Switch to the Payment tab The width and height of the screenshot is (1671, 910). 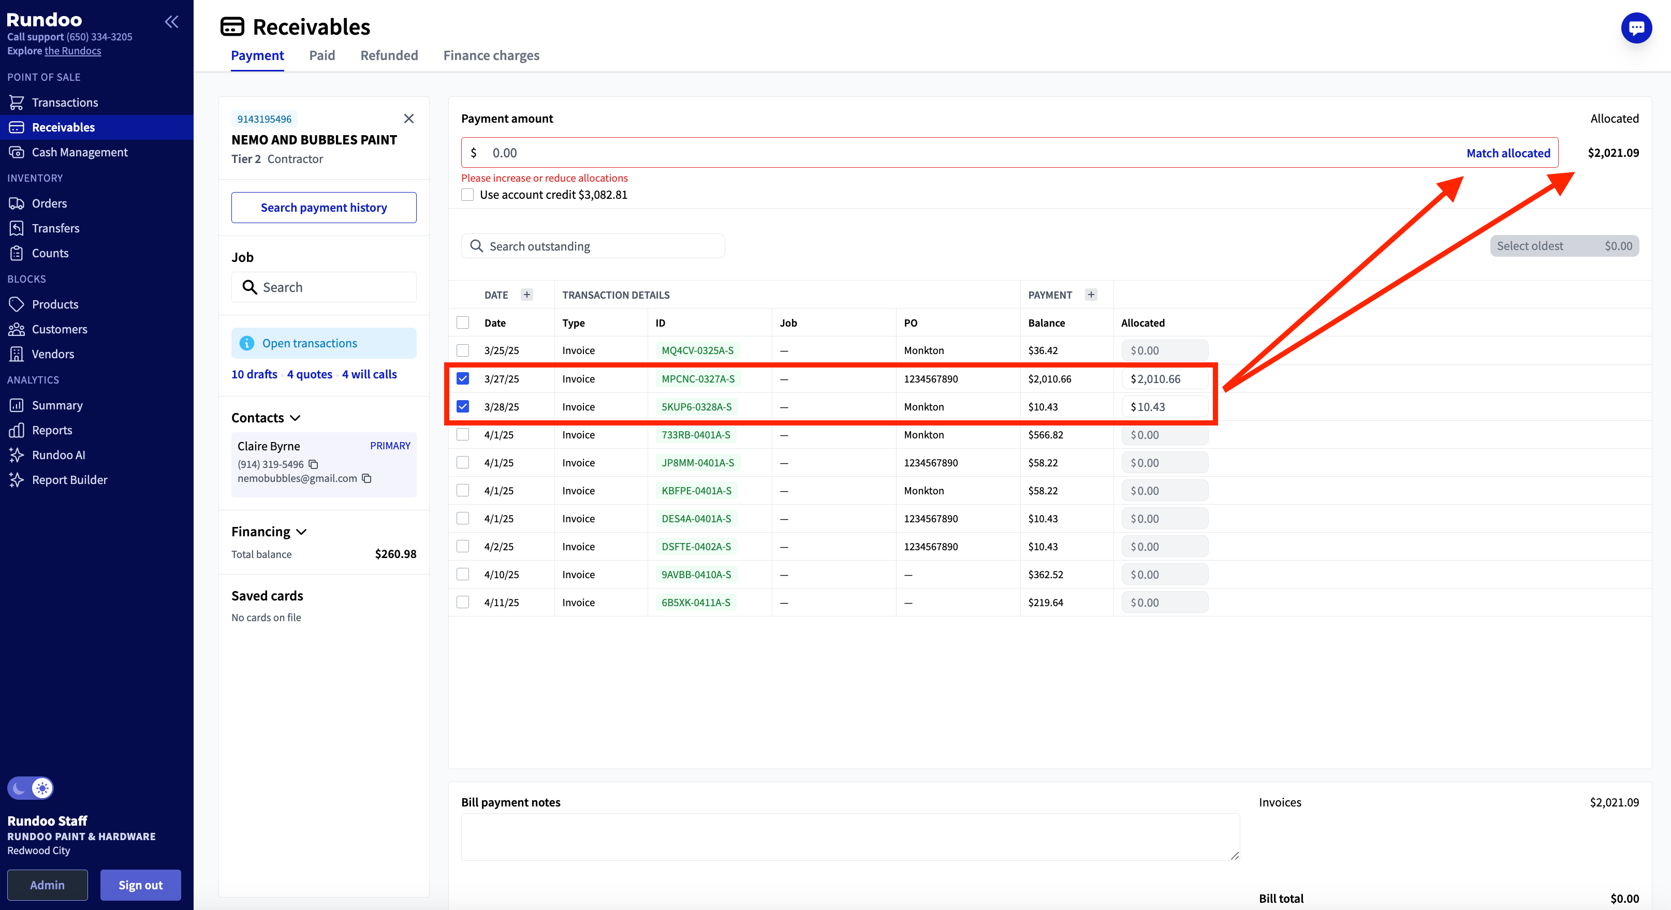point(257,55)
